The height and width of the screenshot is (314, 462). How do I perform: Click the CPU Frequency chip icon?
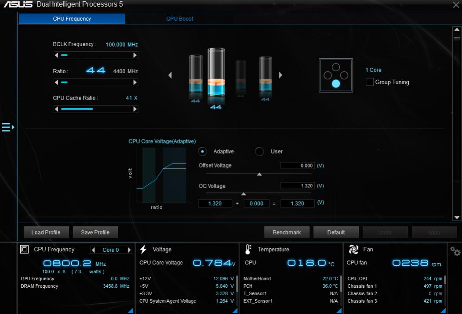[25, 250]
